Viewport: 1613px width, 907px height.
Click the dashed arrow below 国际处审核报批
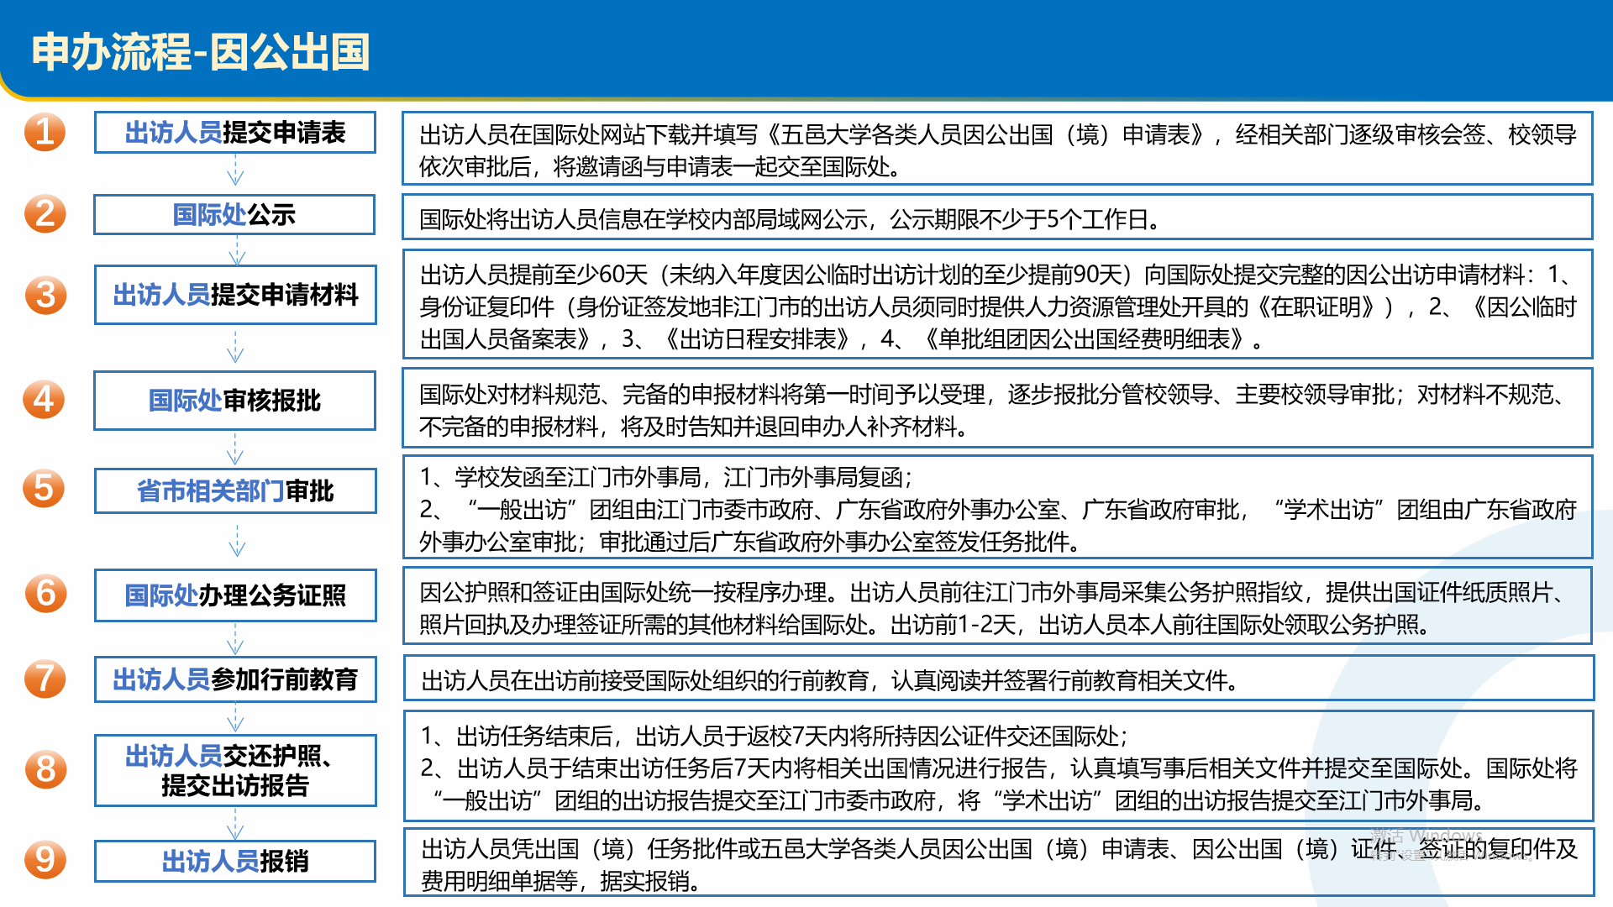pyautogui.click(x=235, y=449)
